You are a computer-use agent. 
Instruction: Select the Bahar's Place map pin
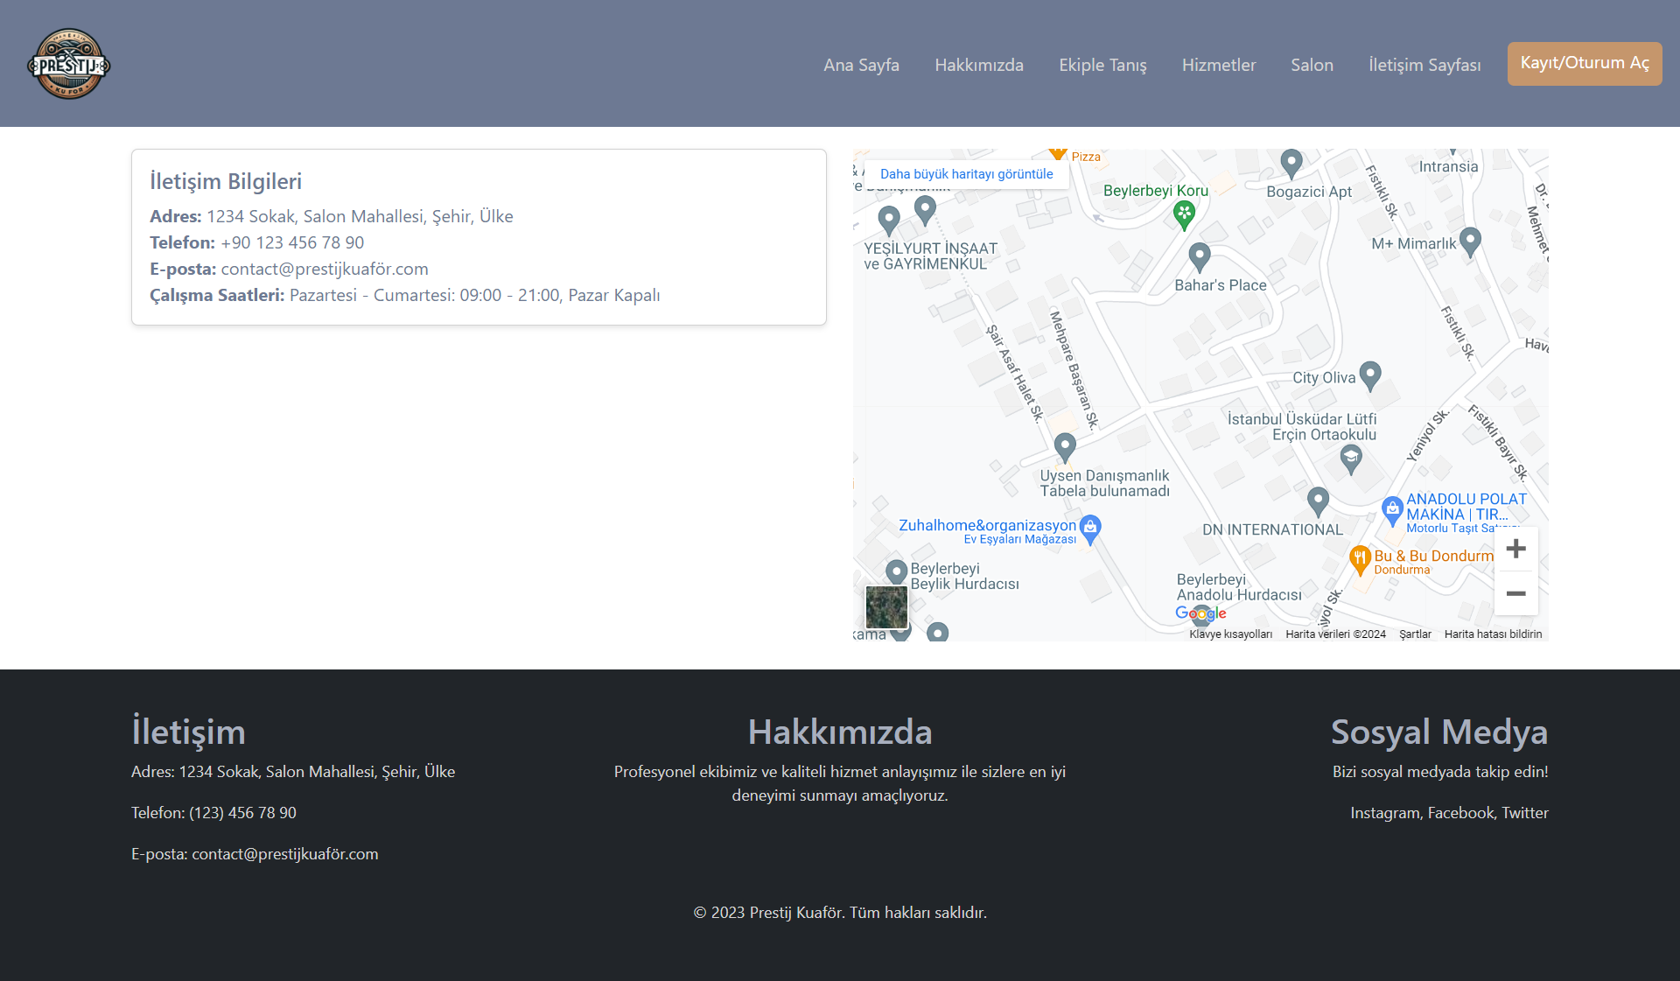tap(1200, 256)
